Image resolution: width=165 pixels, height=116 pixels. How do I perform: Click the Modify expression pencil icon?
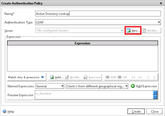click(x=67, y=77)
